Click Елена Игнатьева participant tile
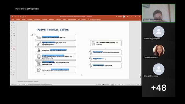Viewport: 185px width, 104px height. point(159,69)
